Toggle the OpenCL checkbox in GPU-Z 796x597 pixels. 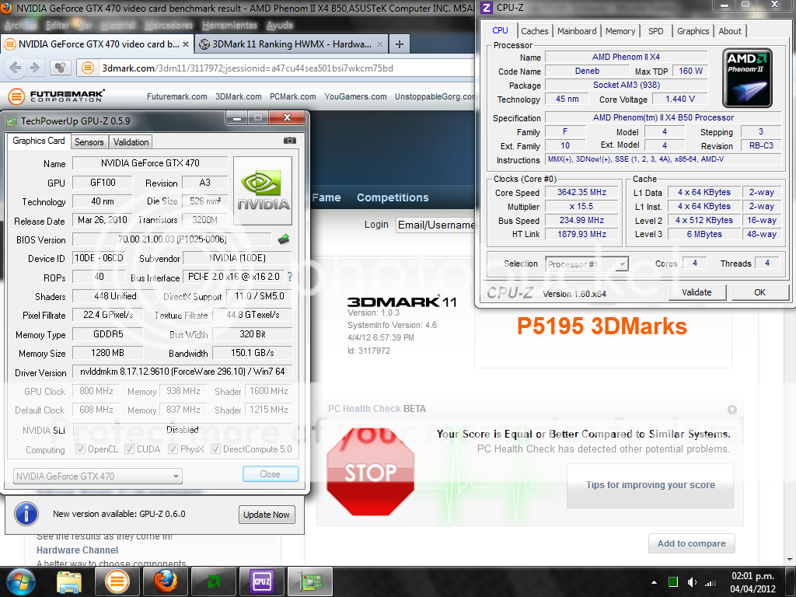click(80, 449)
